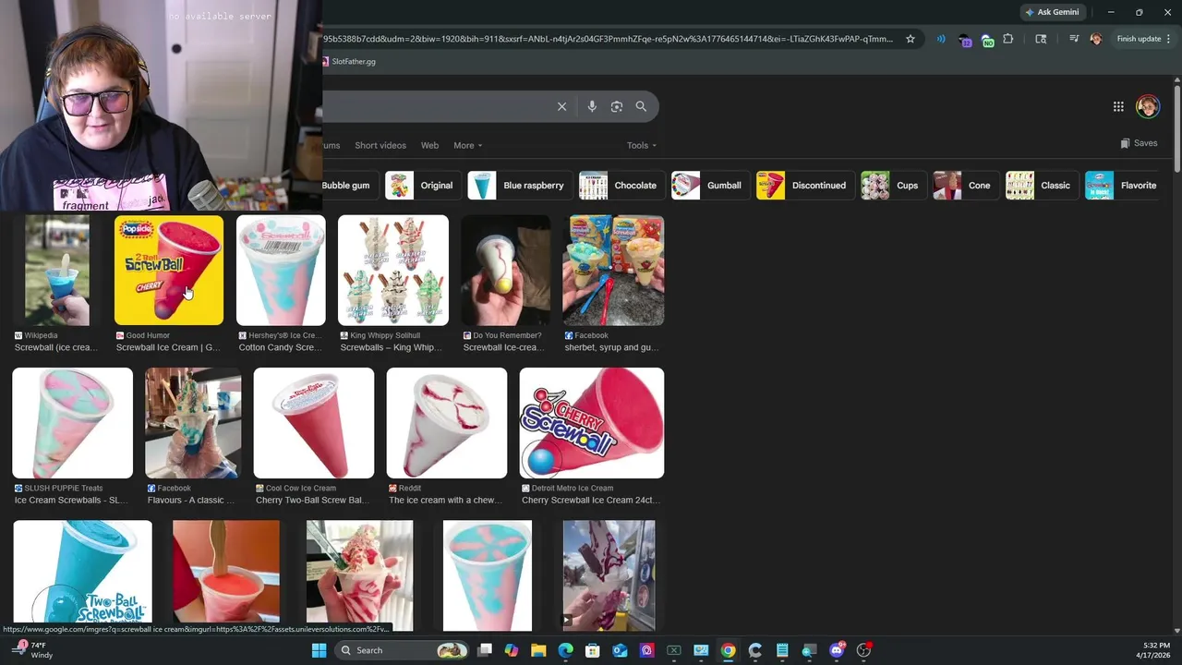Open Facebook Flavours - A classic image
This screenshot has height=665, width=1182.
pos(193,423)
